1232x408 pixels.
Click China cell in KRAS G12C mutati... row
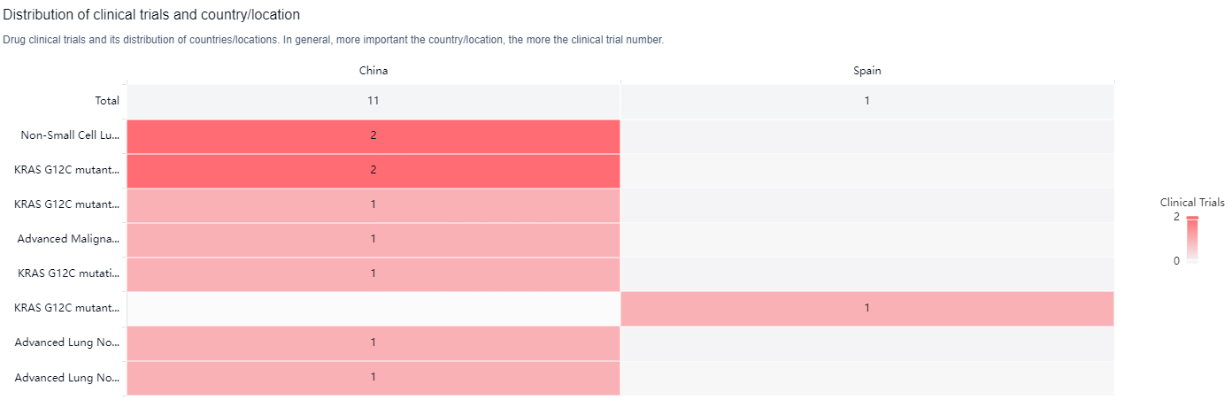(373, 273)
